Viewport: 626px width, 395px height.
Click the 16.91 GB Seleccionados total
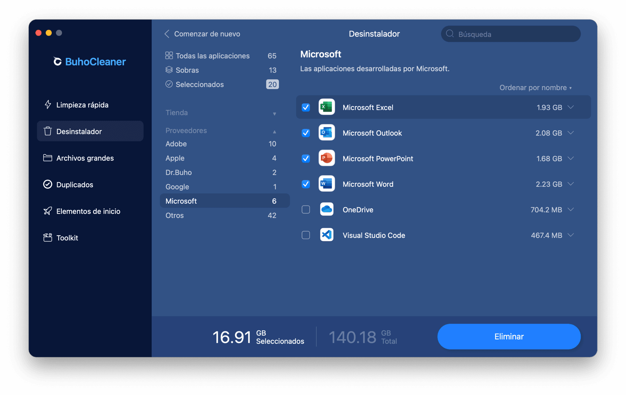coord(258,337)
